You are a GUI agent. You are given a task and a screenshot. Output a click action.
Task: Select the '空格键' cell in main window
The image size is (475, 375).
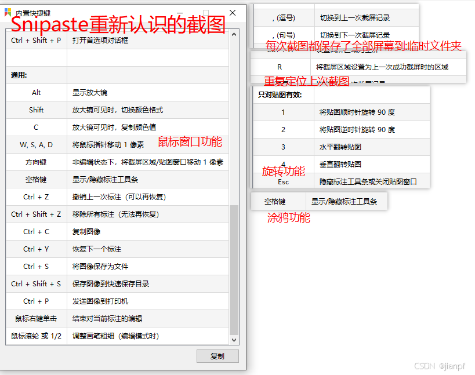tap(36, 180)
